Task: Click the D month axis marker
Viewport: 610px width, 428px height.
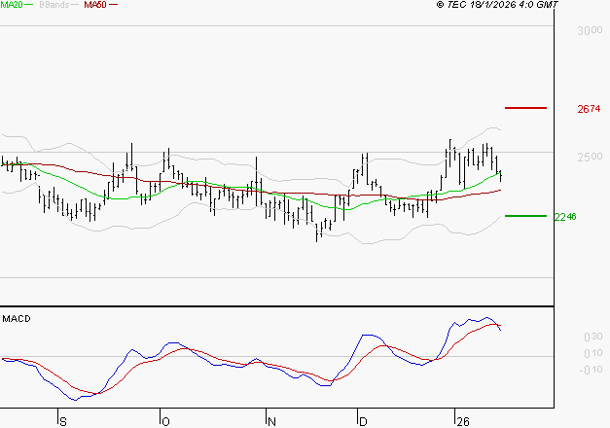Action: pos(363,421)
